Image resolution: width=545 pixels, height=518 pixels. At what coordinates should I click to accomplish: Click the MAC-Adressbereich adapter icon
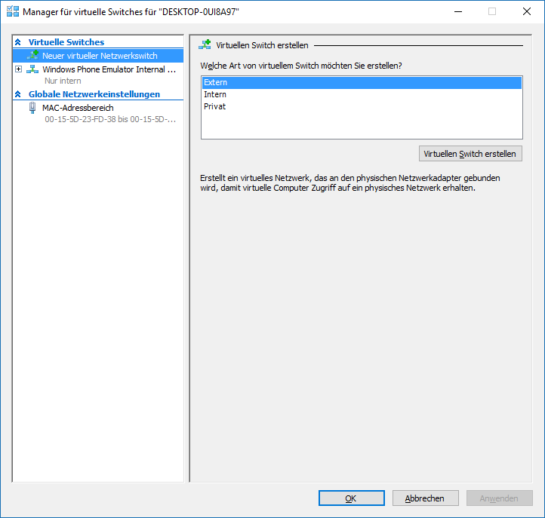pyautogui.click(x=32, y=108)
